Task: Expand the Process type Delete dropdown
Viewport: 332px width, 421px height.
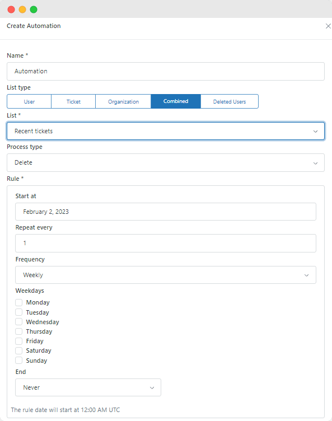Action: pyautogui.click(x=166, y=163)
